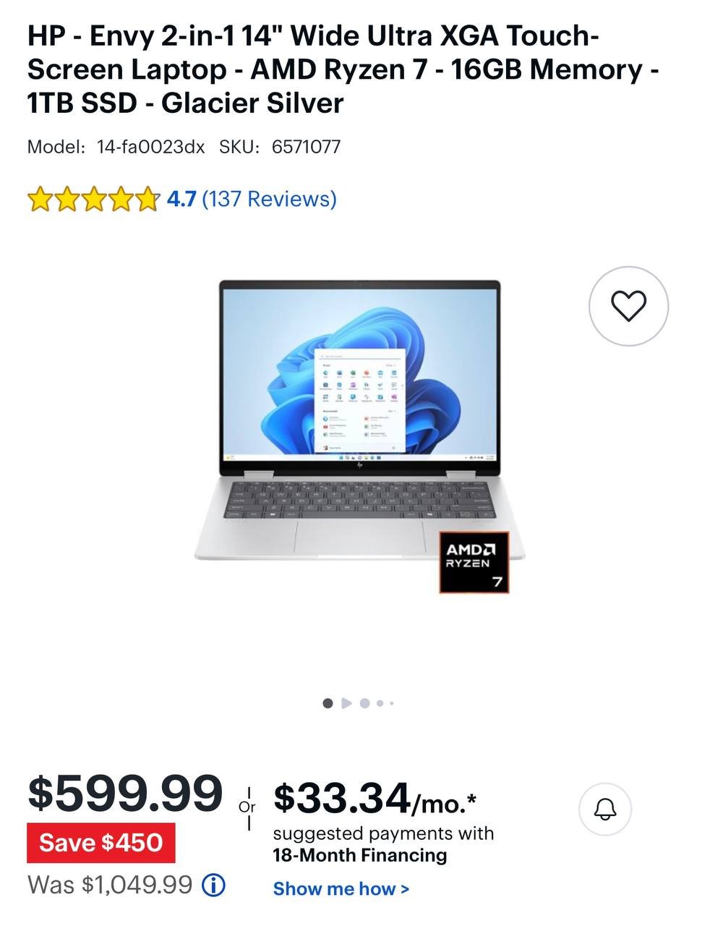Save the laptop with the heart icon
This screenshot has height=926, width=723.
point(628,306)
